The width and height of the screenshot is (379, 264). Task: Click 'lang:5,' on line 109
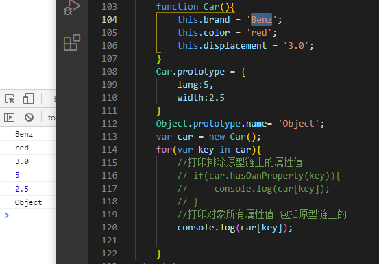pos(195,85)
